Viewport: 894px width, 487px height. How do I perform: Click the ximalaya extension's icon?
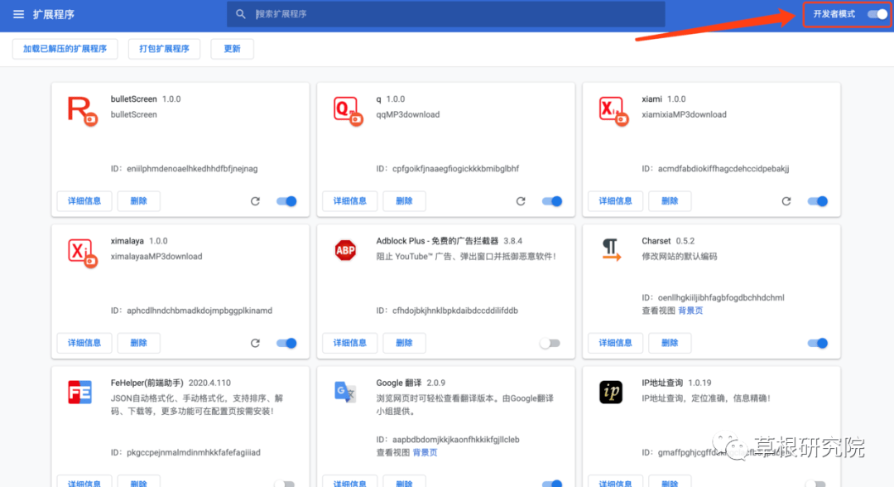82,253
